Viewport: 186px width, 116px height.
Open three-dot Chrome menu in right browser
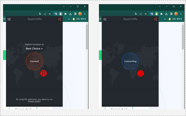[181, 14]
